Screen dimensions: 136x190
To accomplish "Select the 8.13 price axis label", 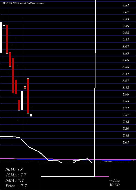I will coord(126,88).
